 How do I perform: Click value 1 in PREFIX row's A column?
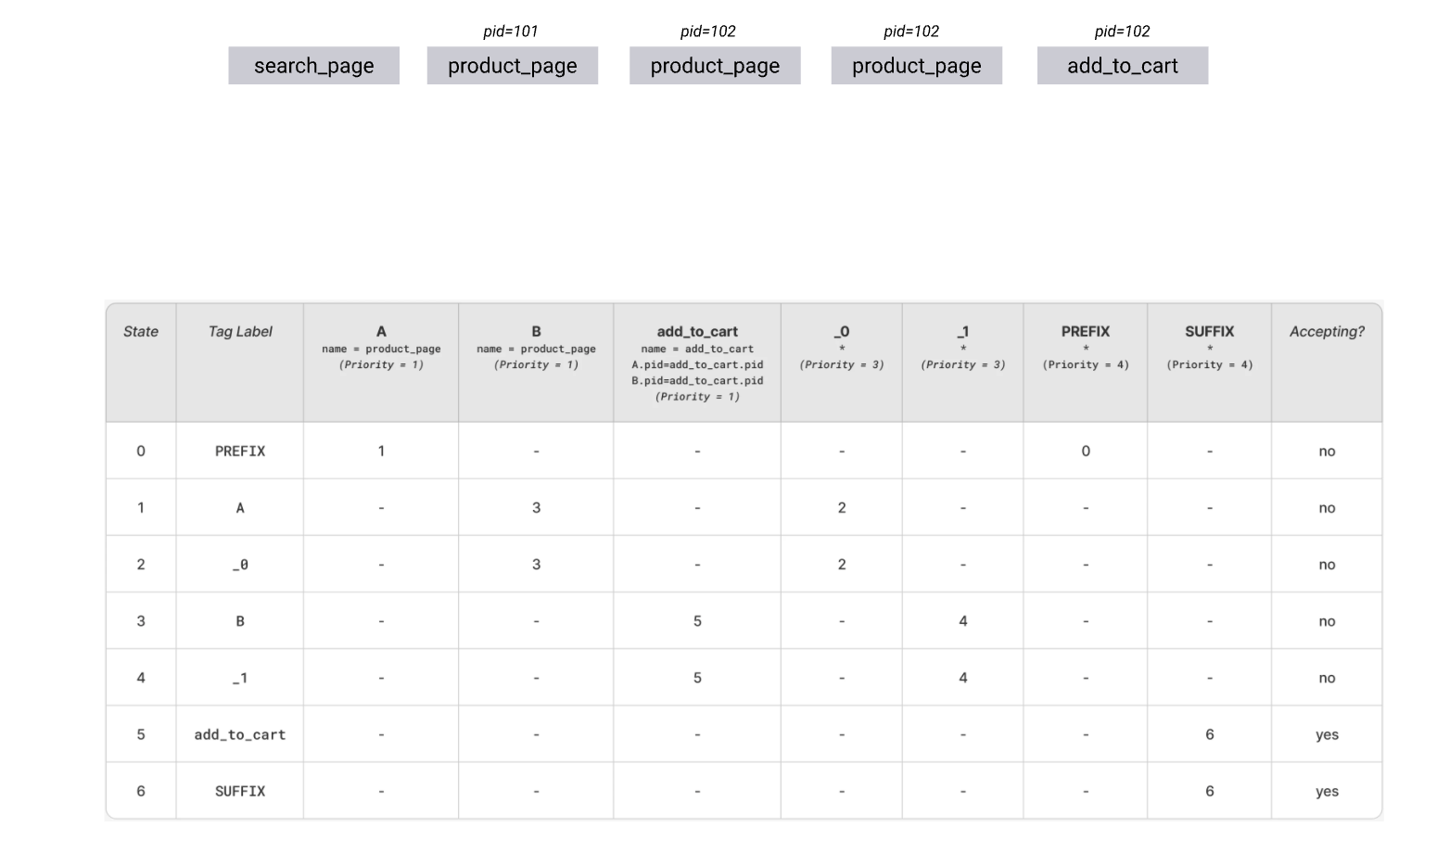(x=381, y=451)
